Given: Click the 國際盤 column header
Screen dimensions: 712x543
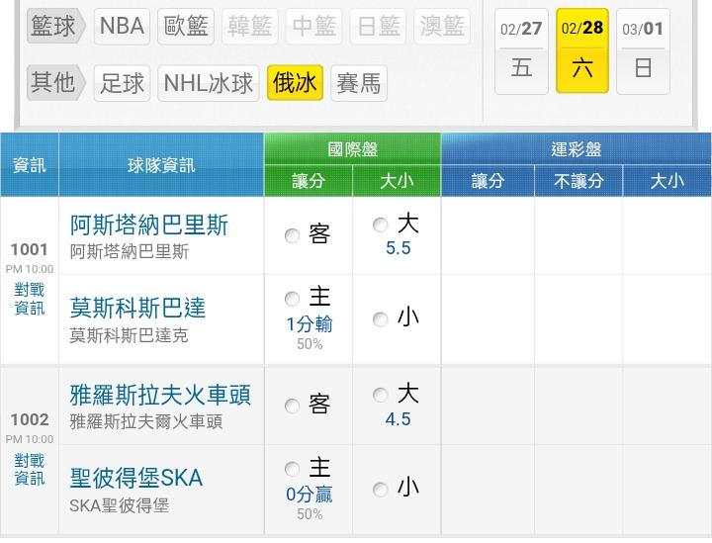Looking at the screenshot, I should pyautogui.click(x=352, y=149).
